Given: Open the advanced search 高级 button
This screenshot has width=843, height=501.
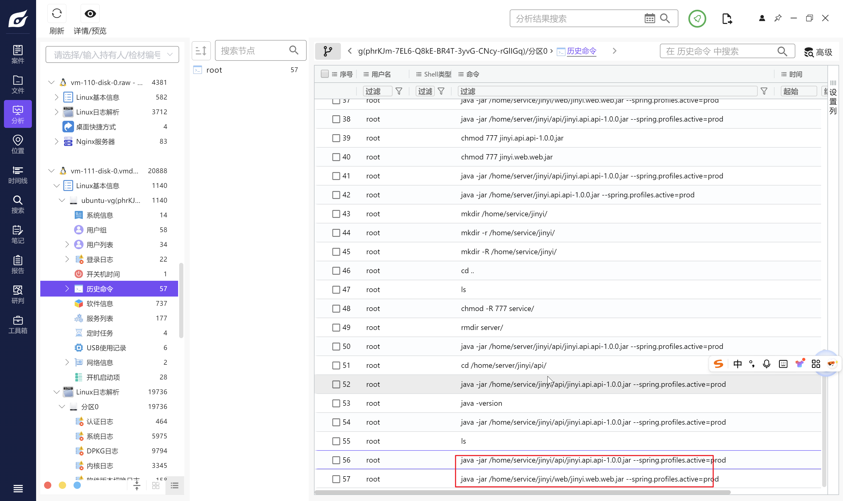Looking at the screenshot, I should (x=818, y=52).
